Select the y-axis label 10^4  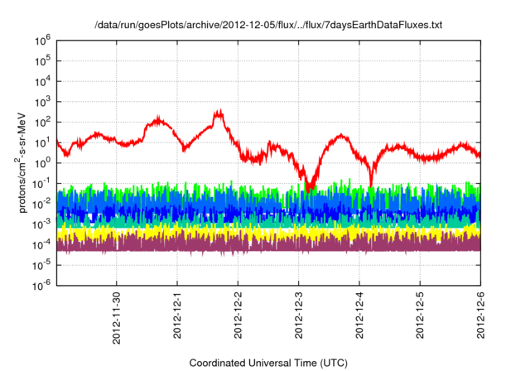click(x=42, y=81)
